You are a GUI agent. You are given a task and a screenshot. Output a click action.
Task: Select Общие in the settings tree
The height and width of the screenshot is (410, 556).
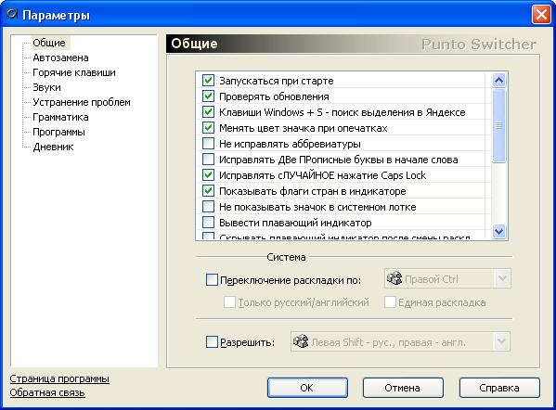(49, 43)
